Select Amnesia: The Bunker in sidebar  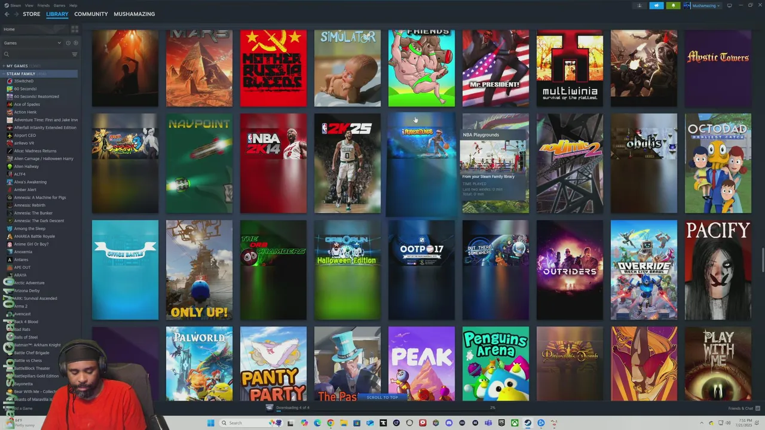pos(33,213)
